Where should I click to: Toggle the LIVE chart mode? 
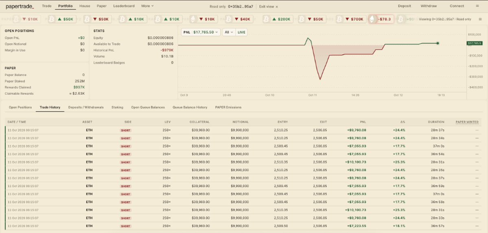click(241, 32)
